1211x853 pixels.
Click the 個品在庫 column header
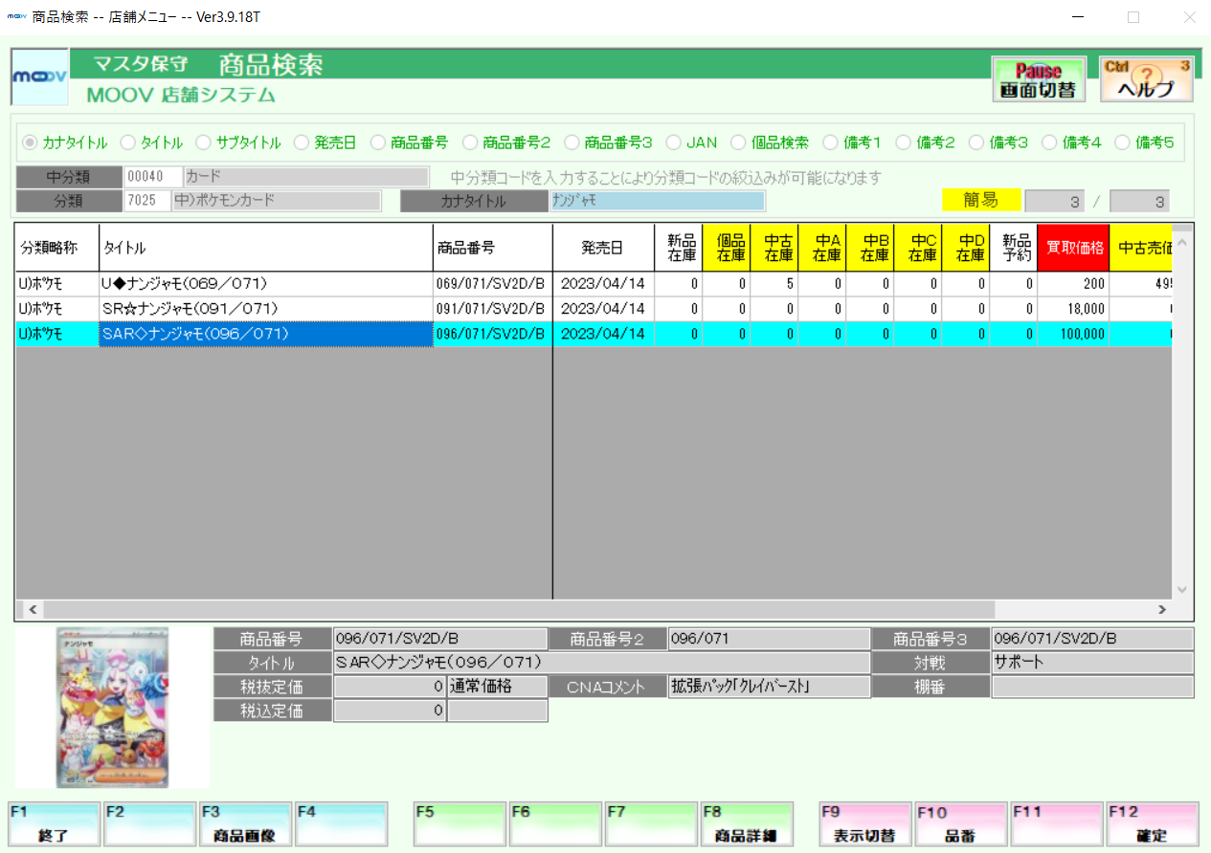(x=727, y=248)
